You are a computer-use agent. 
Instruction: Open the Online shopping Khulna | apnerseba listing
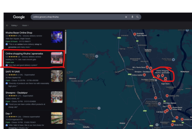(x=34, y=59)
